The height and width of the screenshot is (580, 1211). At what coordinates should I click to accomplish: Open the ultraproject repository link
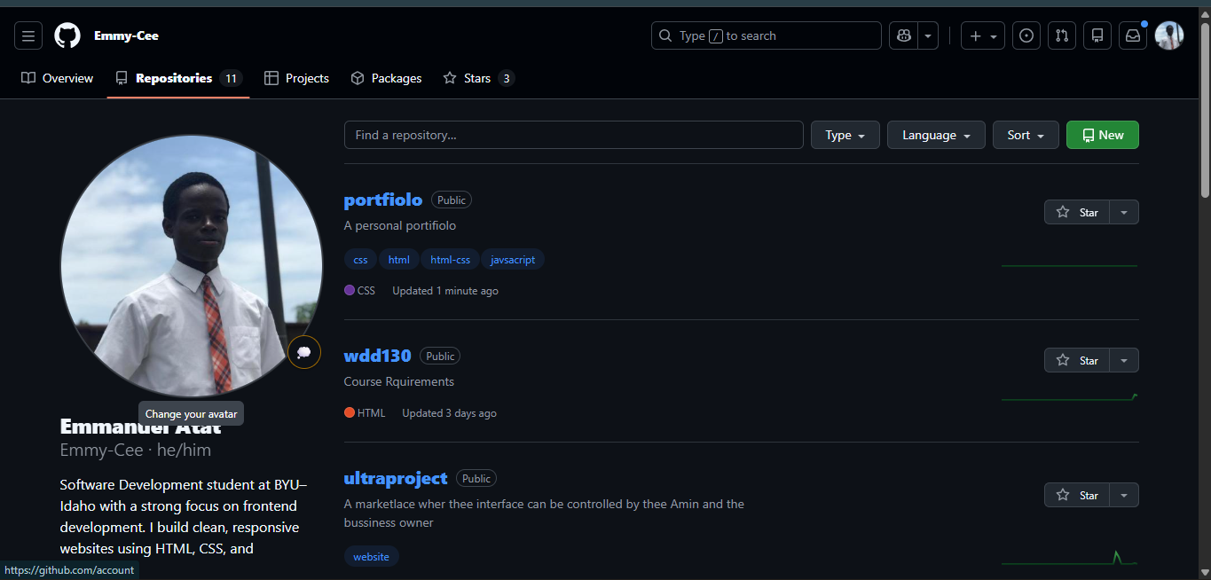pos(396,478)
